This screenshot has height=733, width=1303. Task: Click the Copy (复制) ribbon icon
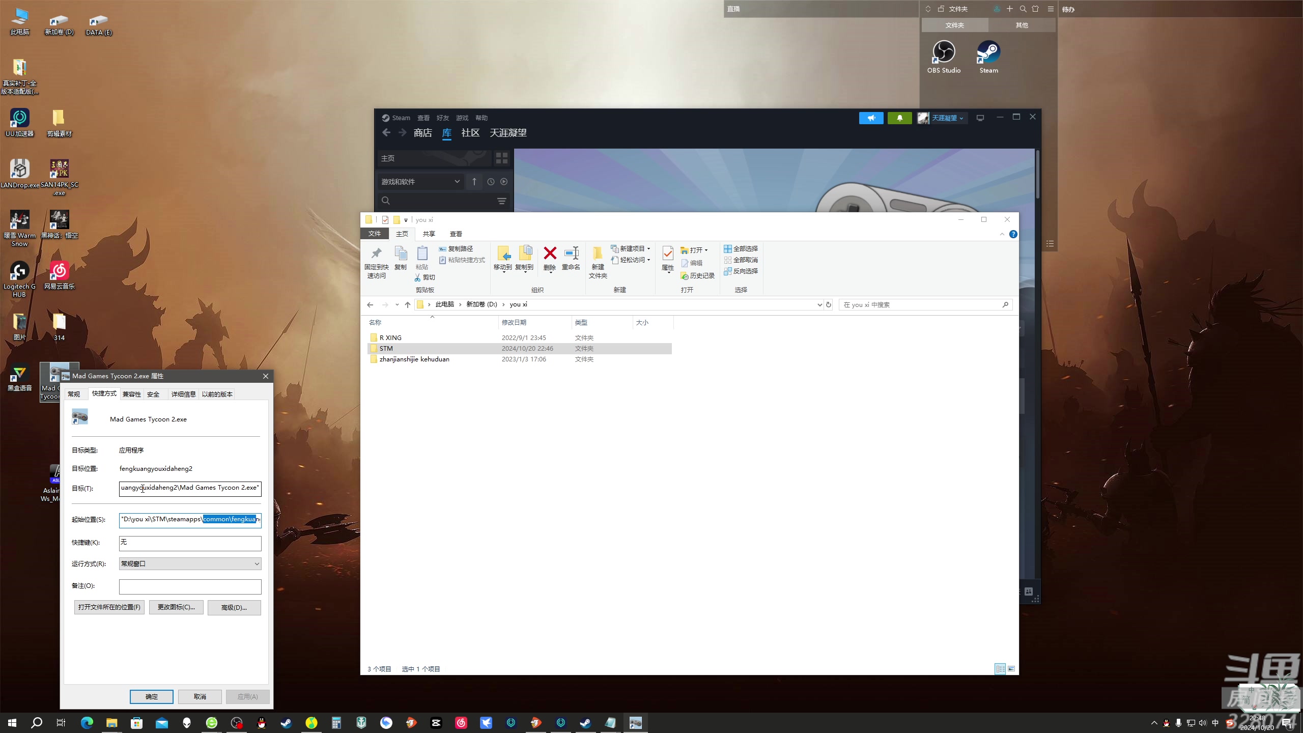(401, 259)
